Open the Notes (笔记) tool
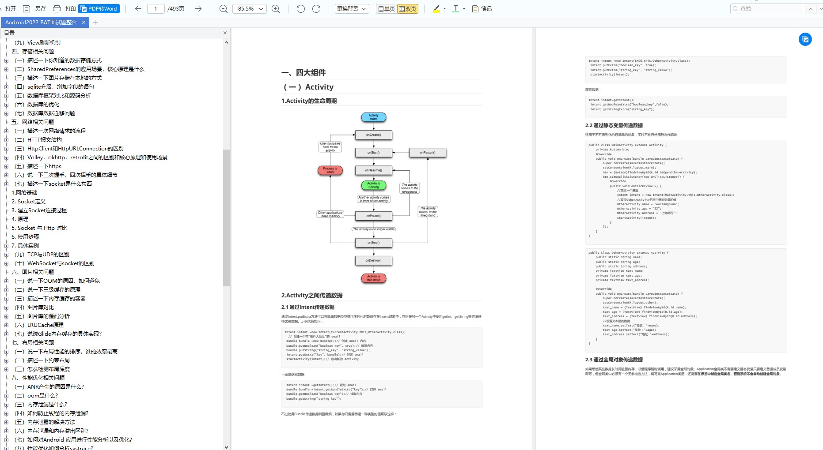823x450 pixels. [482, 9]
